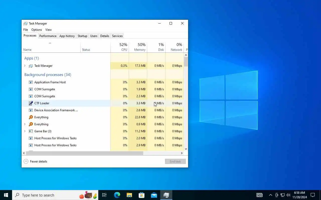This screenshot has height=200, width=321.
Task: Select the Processes tab
Action: pos(30,35)
